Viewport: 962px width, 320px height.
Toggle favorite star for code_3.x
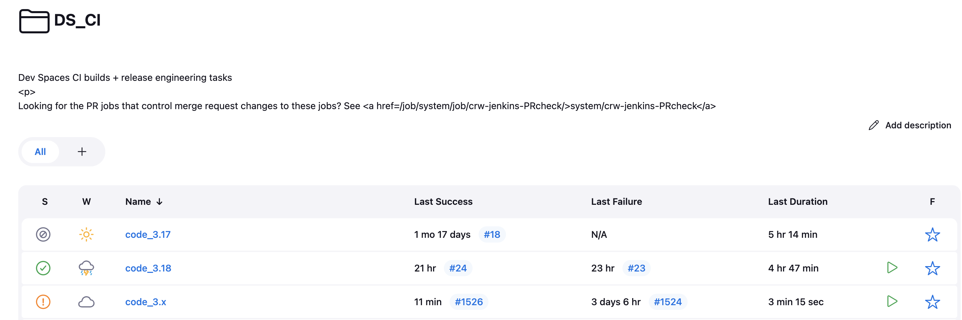[x=932, y=302]
